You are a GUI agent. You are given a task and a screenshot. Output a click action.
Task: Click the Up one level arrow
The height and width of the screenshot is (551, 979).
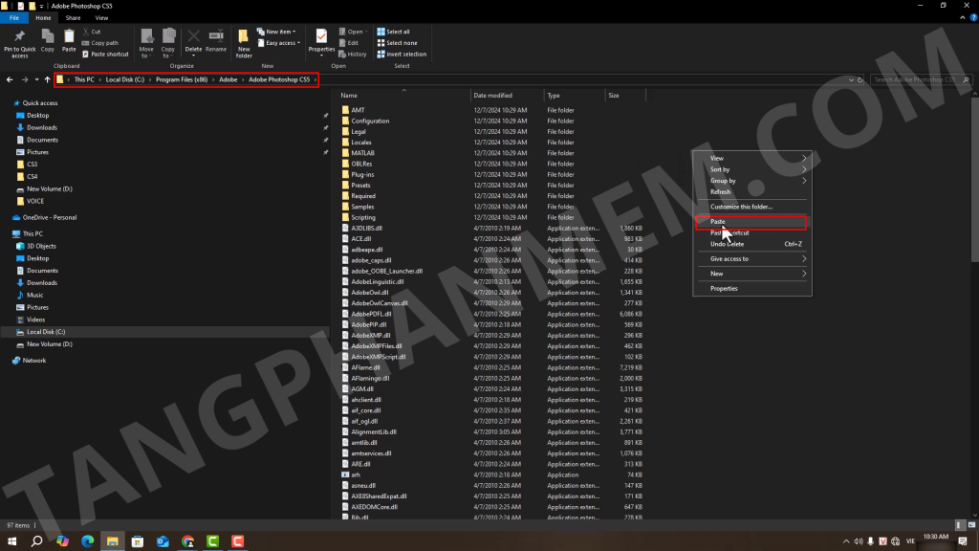(x=48, y=79)
